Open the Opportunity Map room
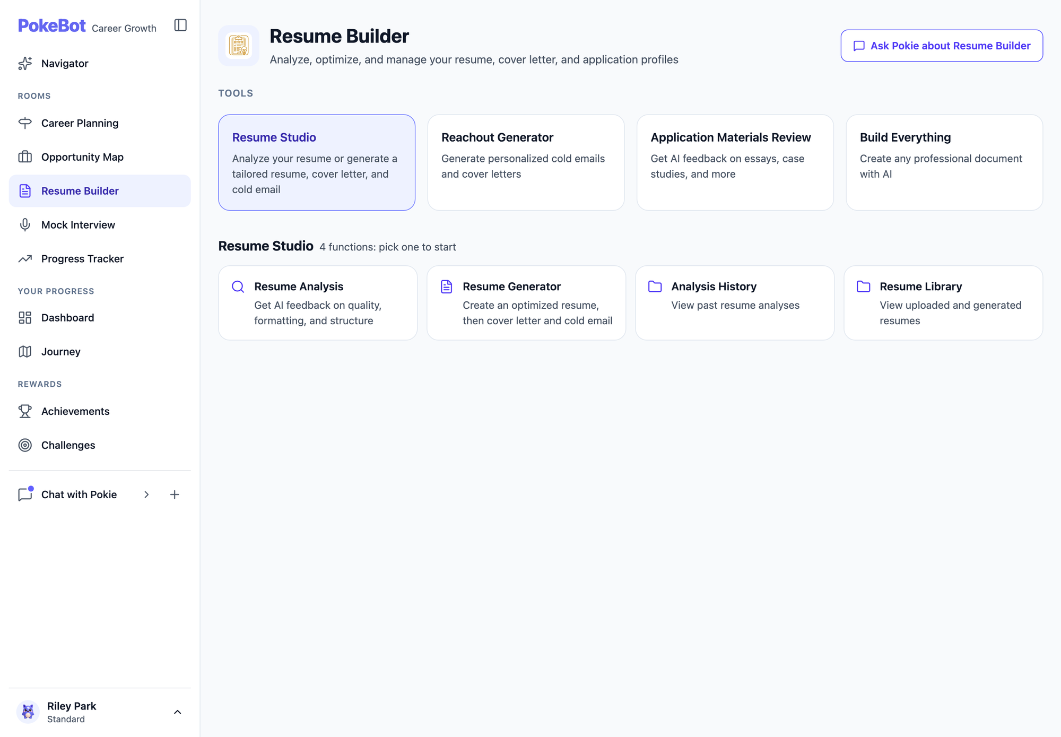The image size is (1061, 737). [100, 157]
